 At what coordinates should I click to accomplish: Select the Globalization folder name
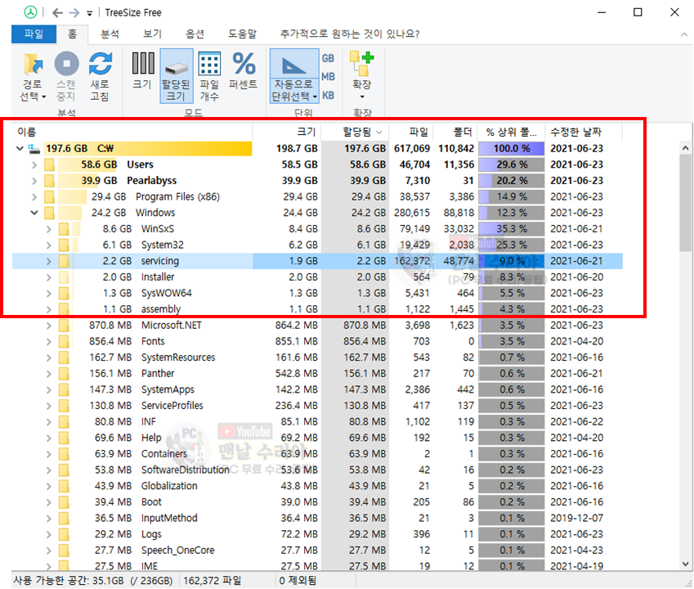tap(169, 486)
